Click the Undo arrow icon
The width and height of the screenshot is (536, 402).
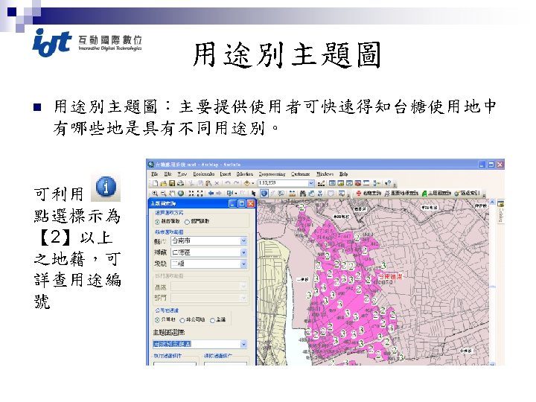tap(228, 183)
